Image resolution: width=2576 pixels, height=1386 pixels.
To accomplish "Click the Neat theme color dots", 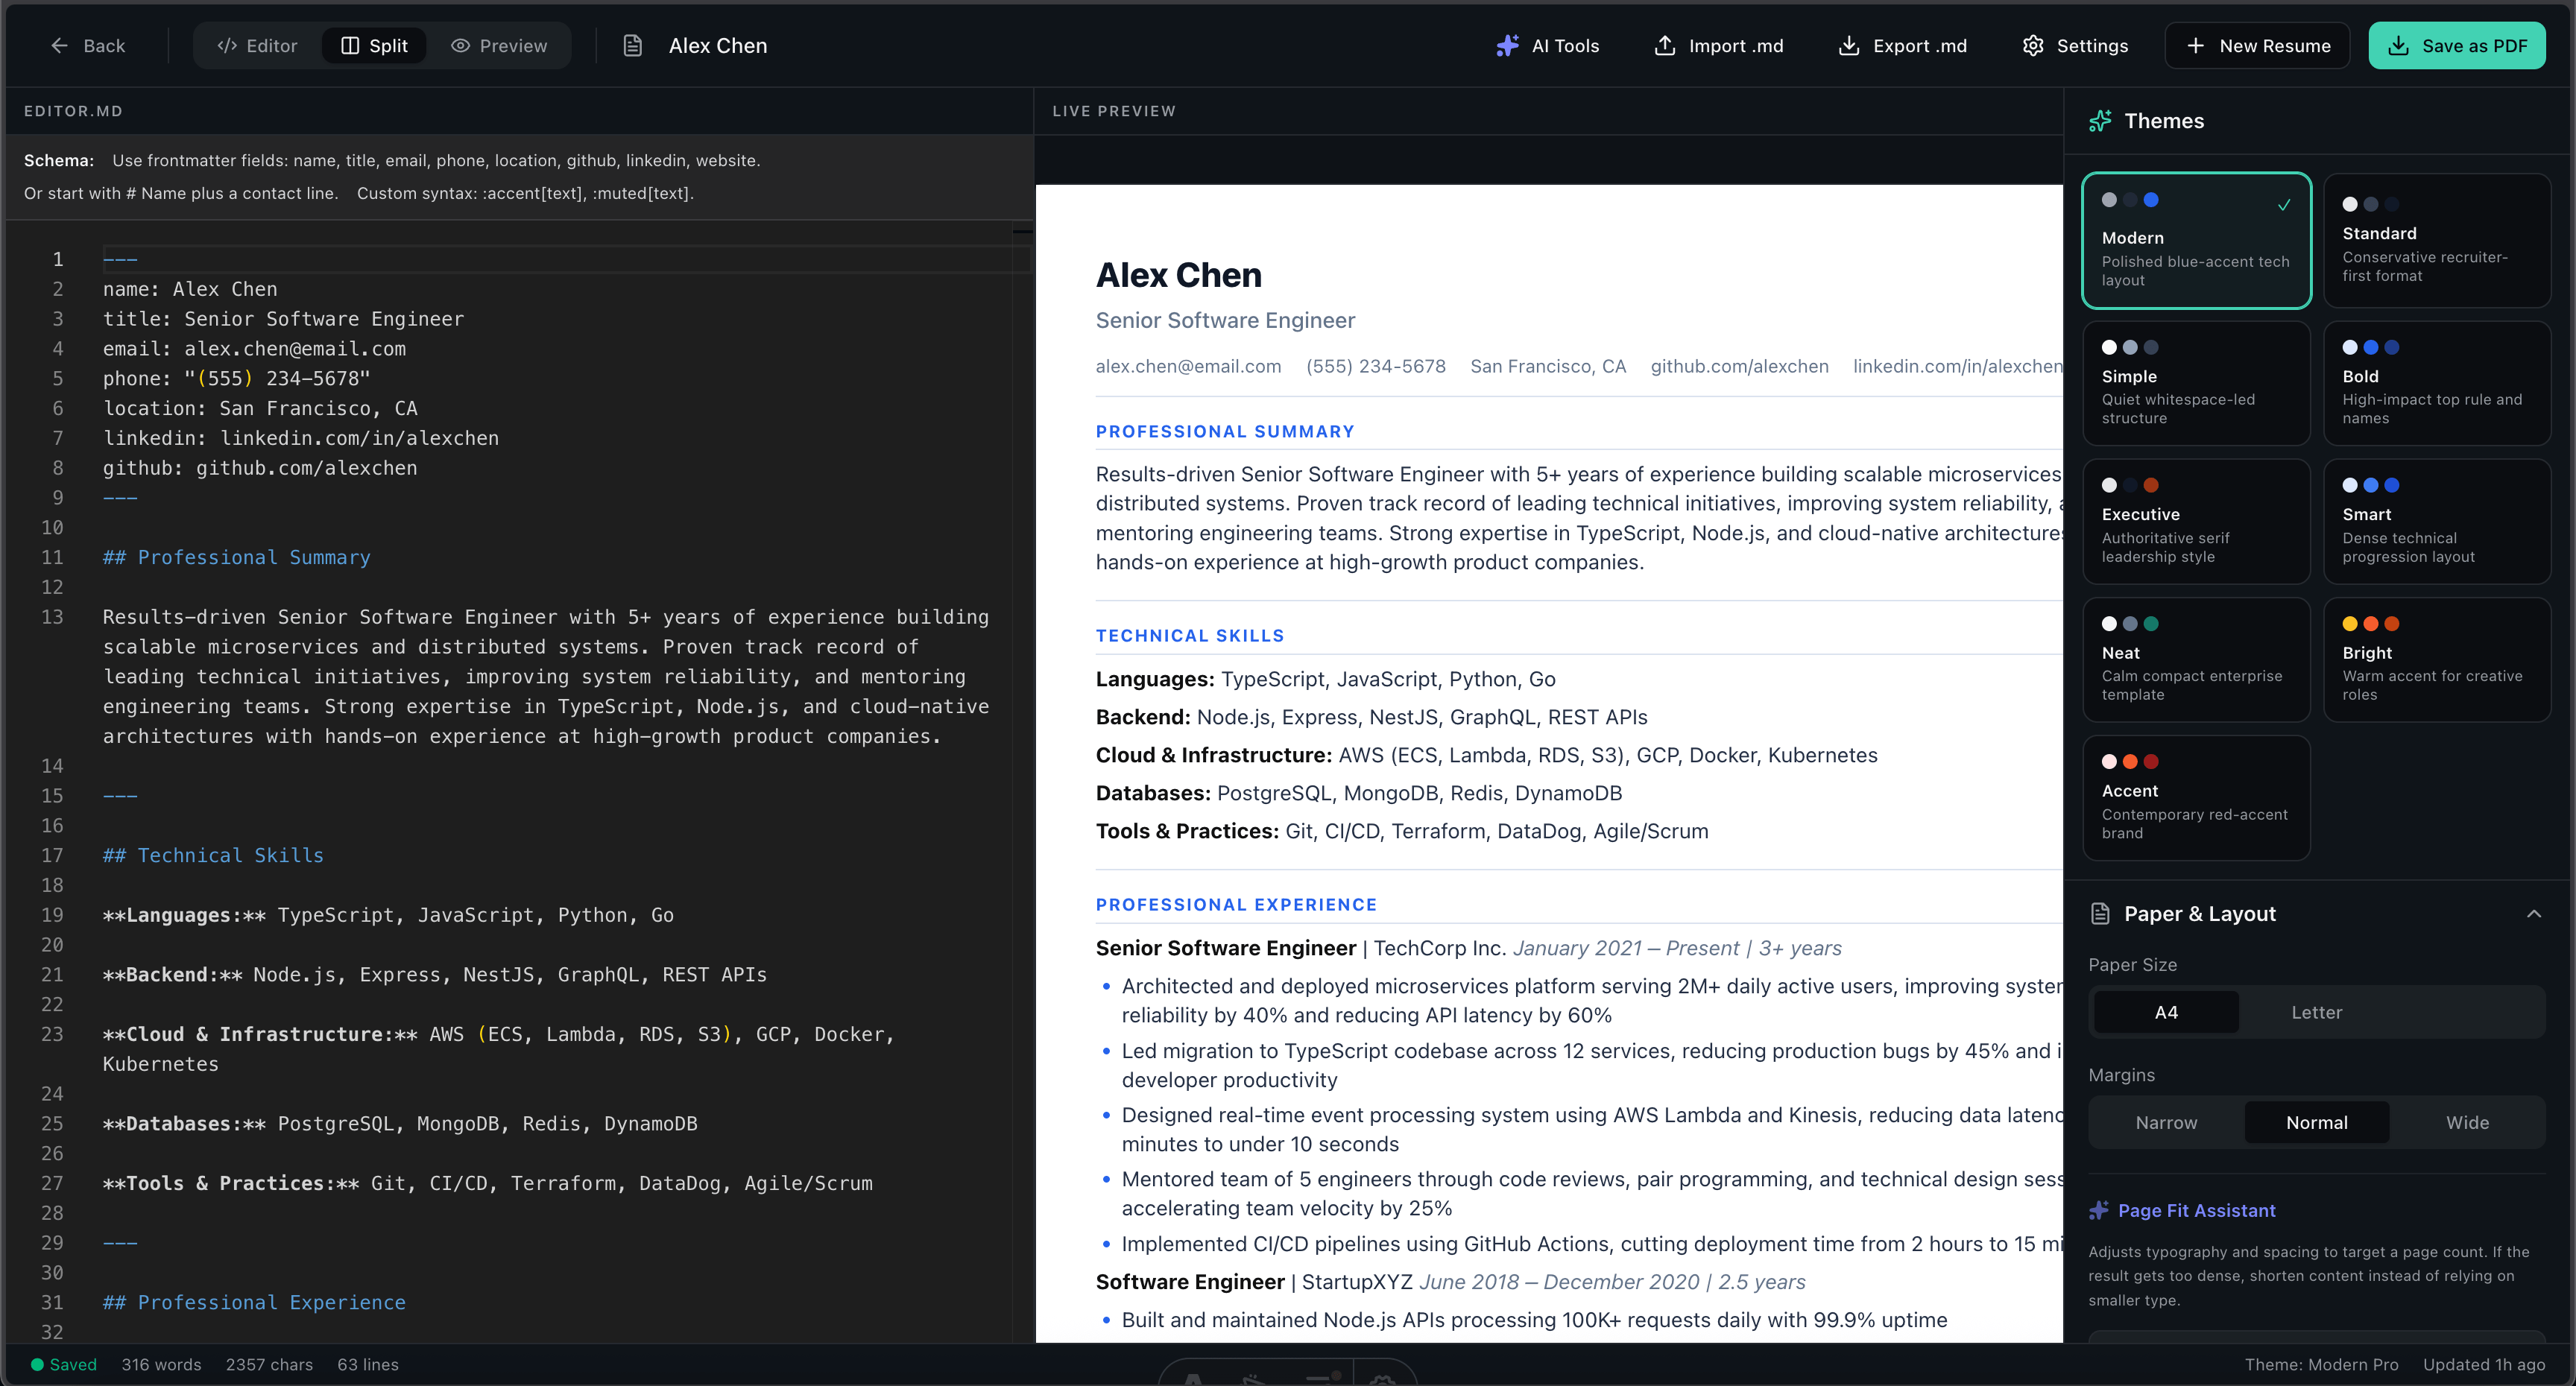I will point(2130,624).
